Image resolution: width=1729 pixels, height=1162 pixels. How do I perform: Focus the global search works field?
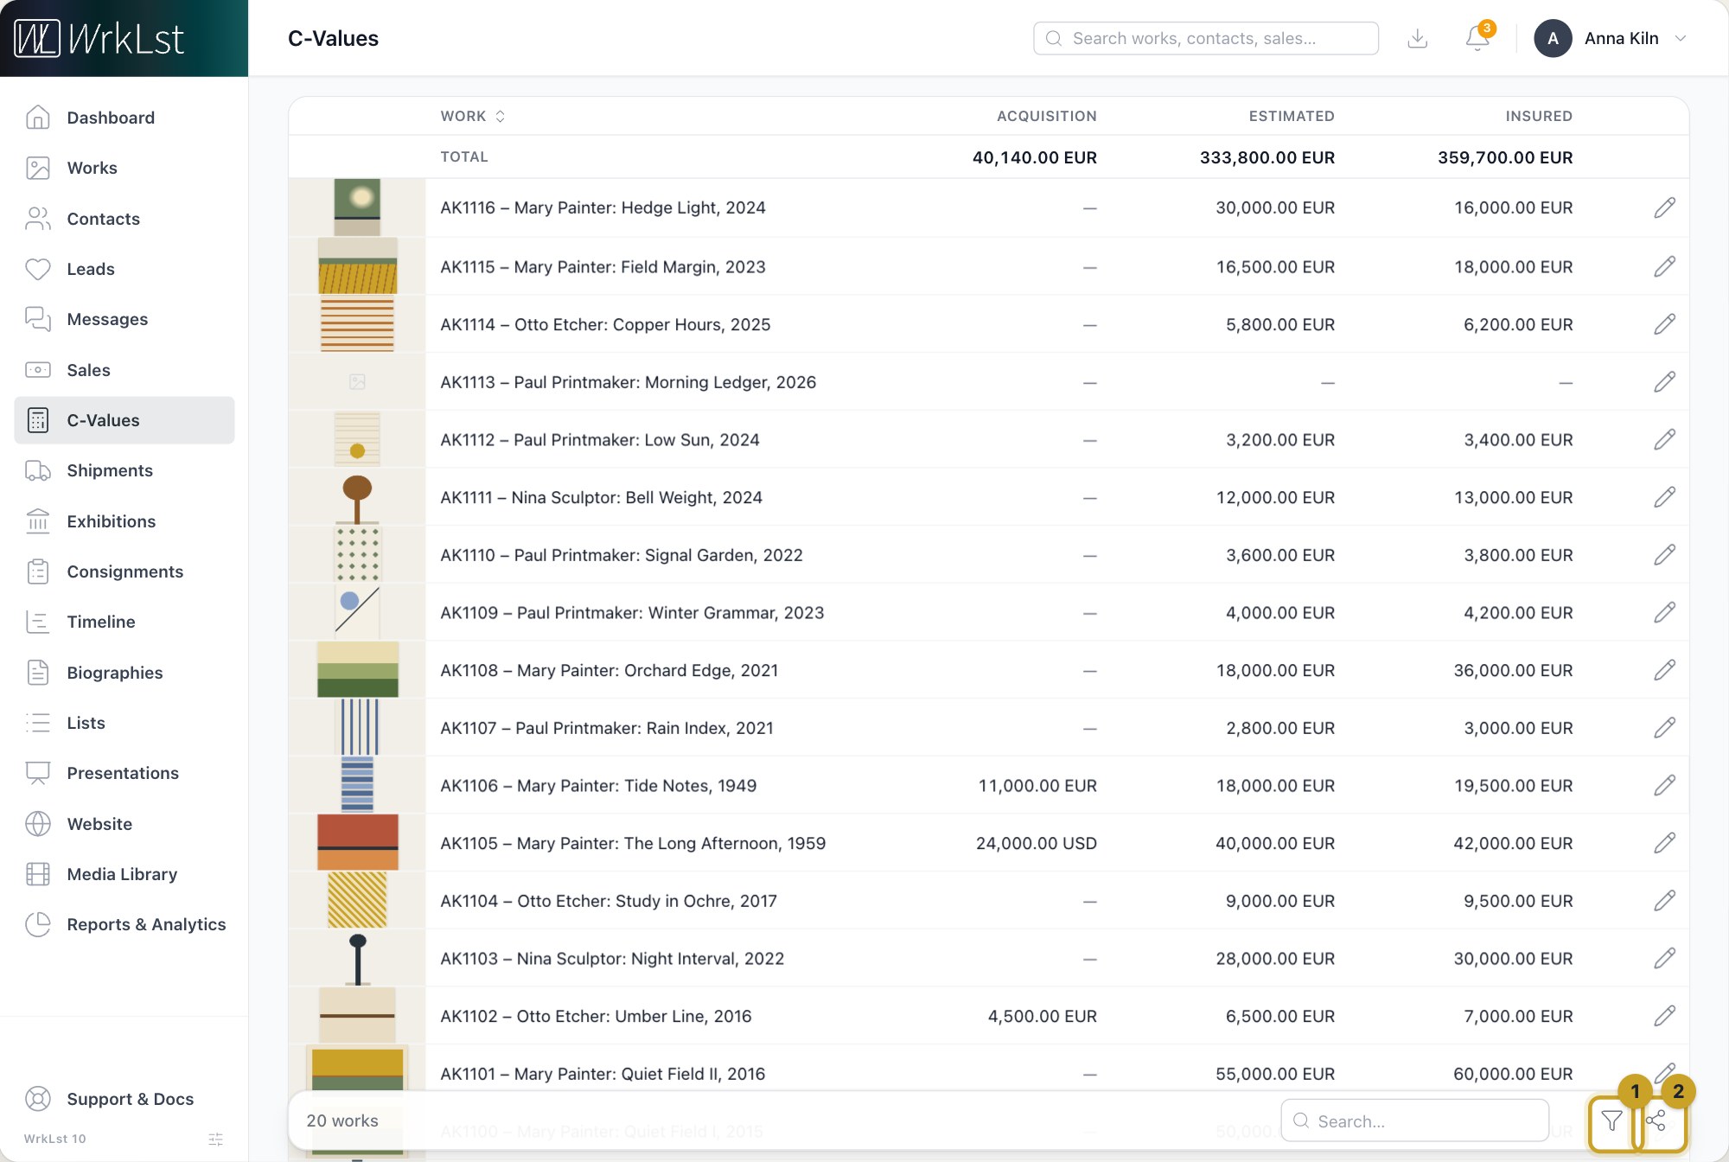(1206, 38)
